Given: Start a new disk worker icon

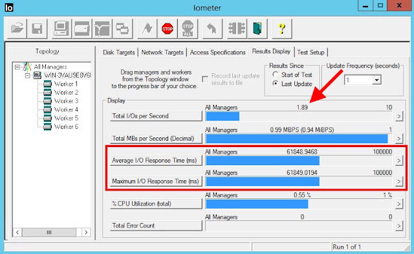Looking at the screenshot, I should [82, 29].
